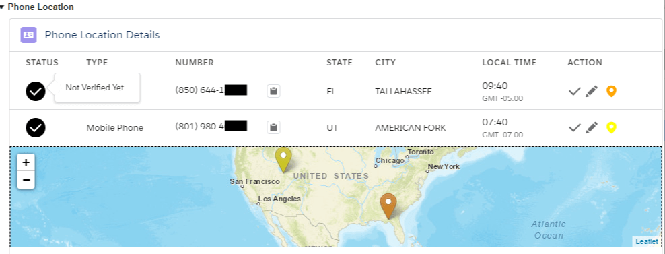Click the Not Verified Yet tooltip

tap(95, 88)
